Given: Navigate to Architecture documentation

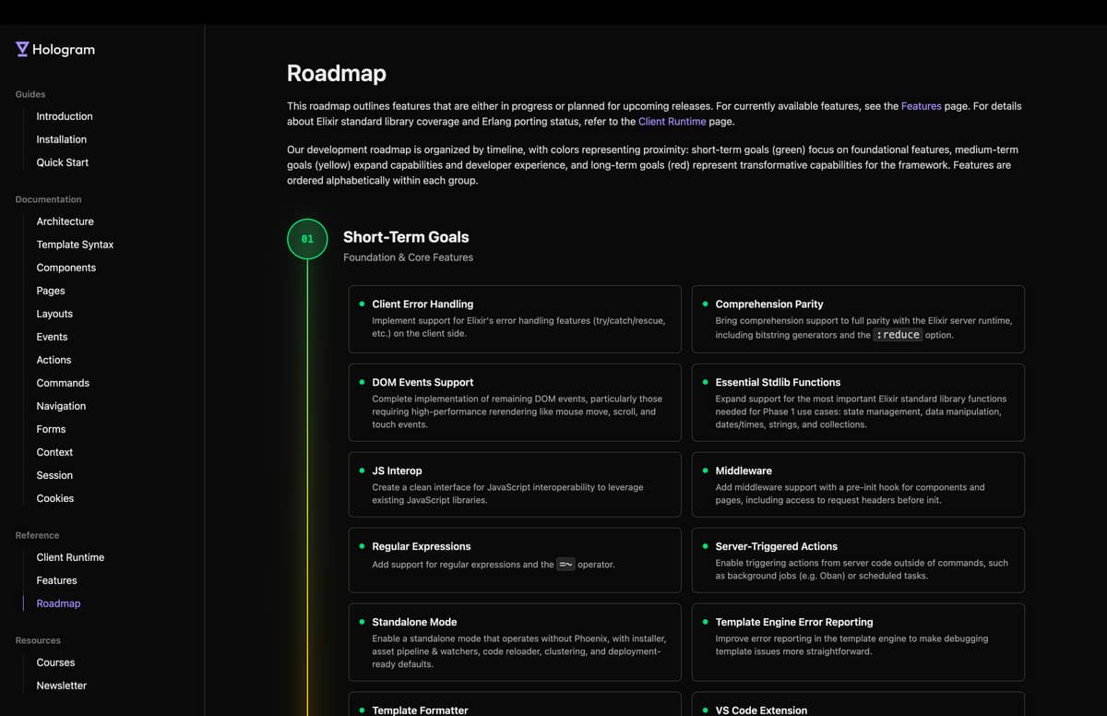Looking at the screenshot, I should pos(65,221).
